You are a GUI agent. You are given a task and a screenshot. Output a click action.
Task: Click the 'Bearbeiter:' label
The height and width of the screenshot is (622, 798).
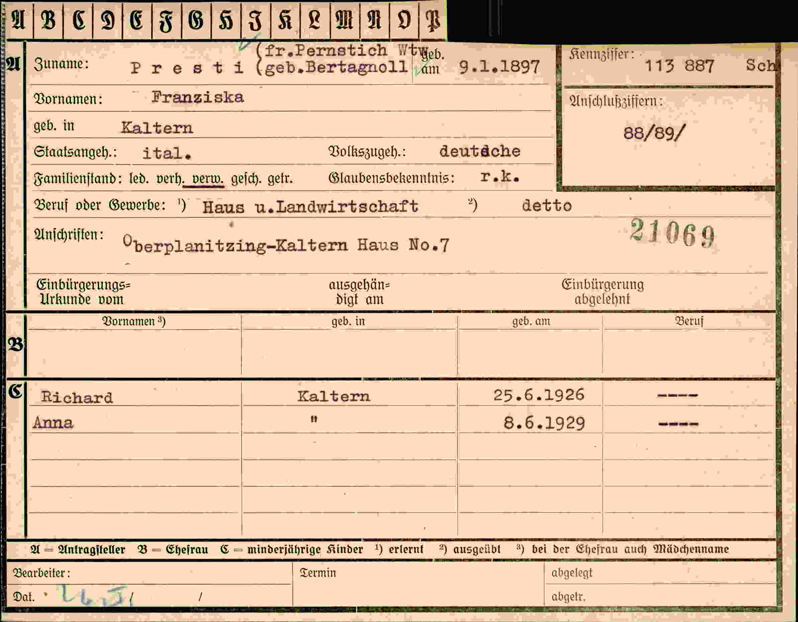42,573
